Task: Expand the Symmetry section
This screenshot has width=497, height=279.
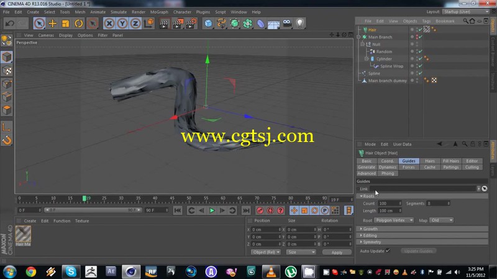Action: tap(361, 242)
